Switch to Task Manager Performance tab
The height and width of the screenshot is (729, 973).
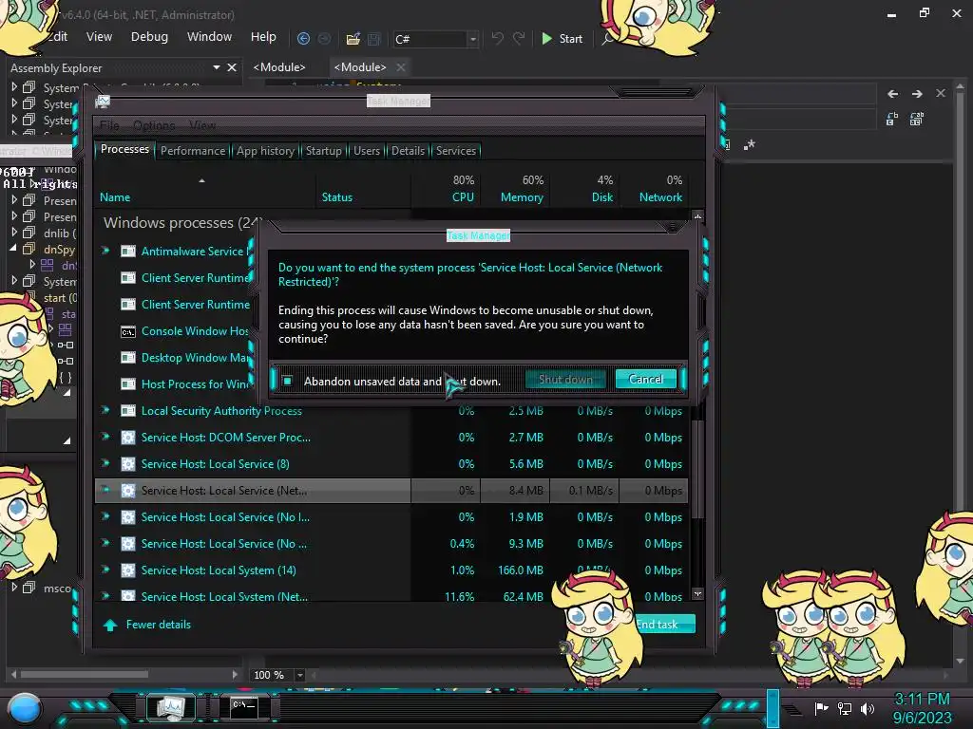(x=193, y=151)
